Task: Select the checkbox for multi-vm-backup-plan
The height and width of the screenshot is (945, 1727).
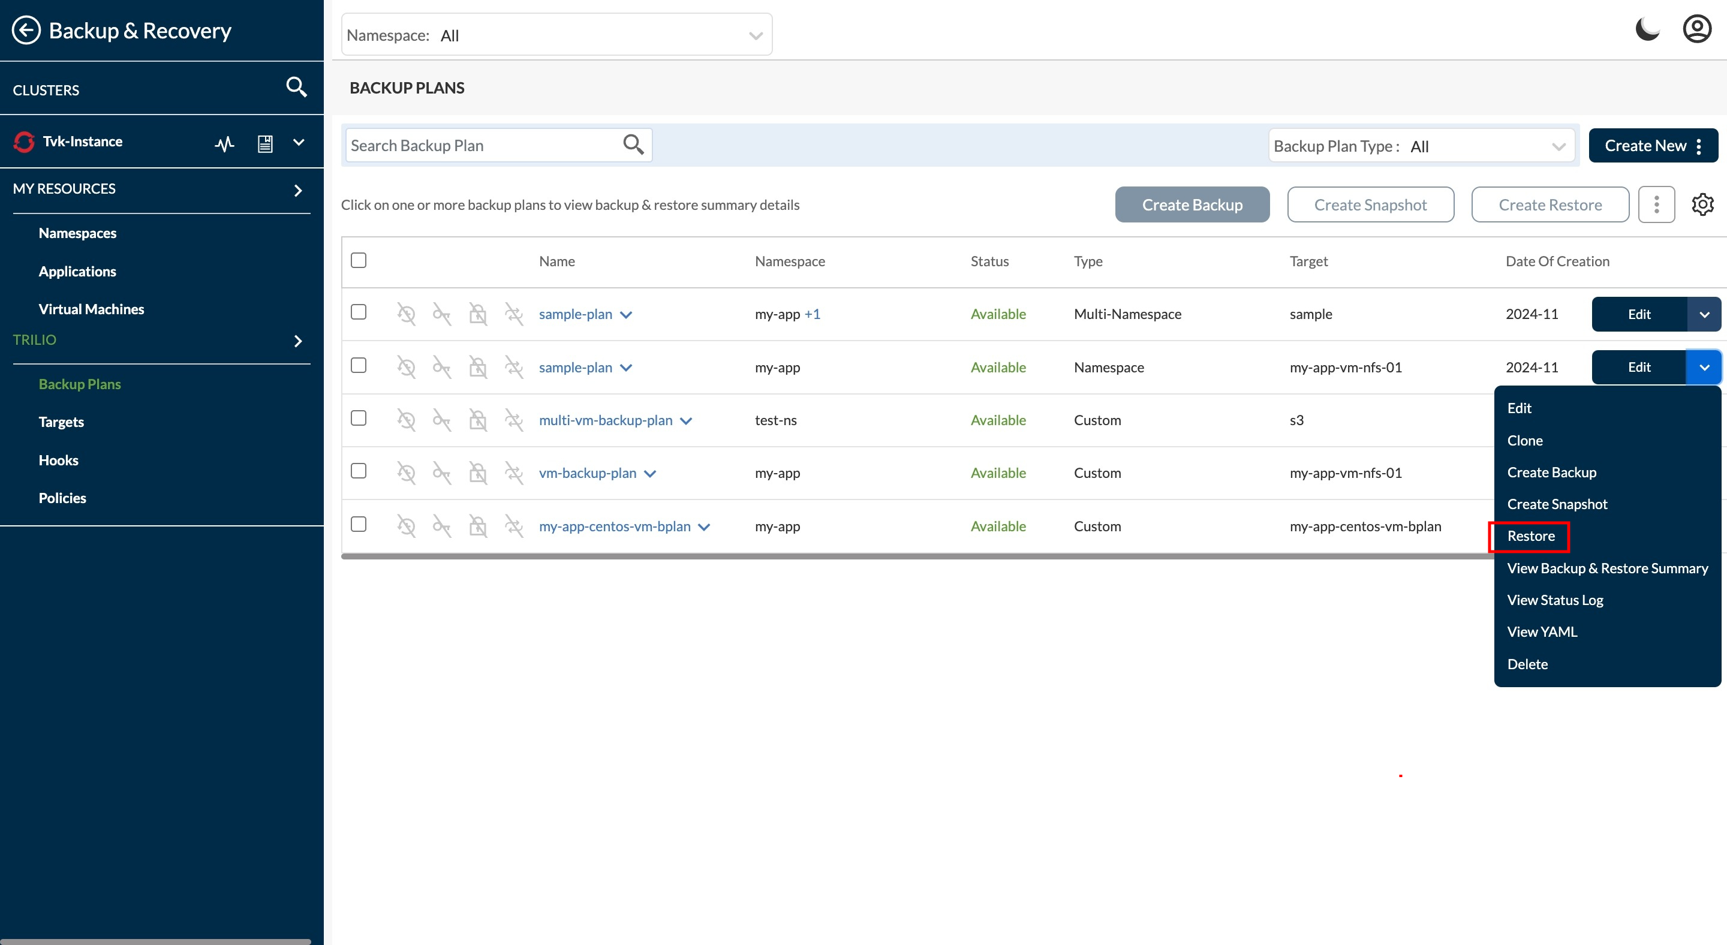Action: (x=359, y=418)
